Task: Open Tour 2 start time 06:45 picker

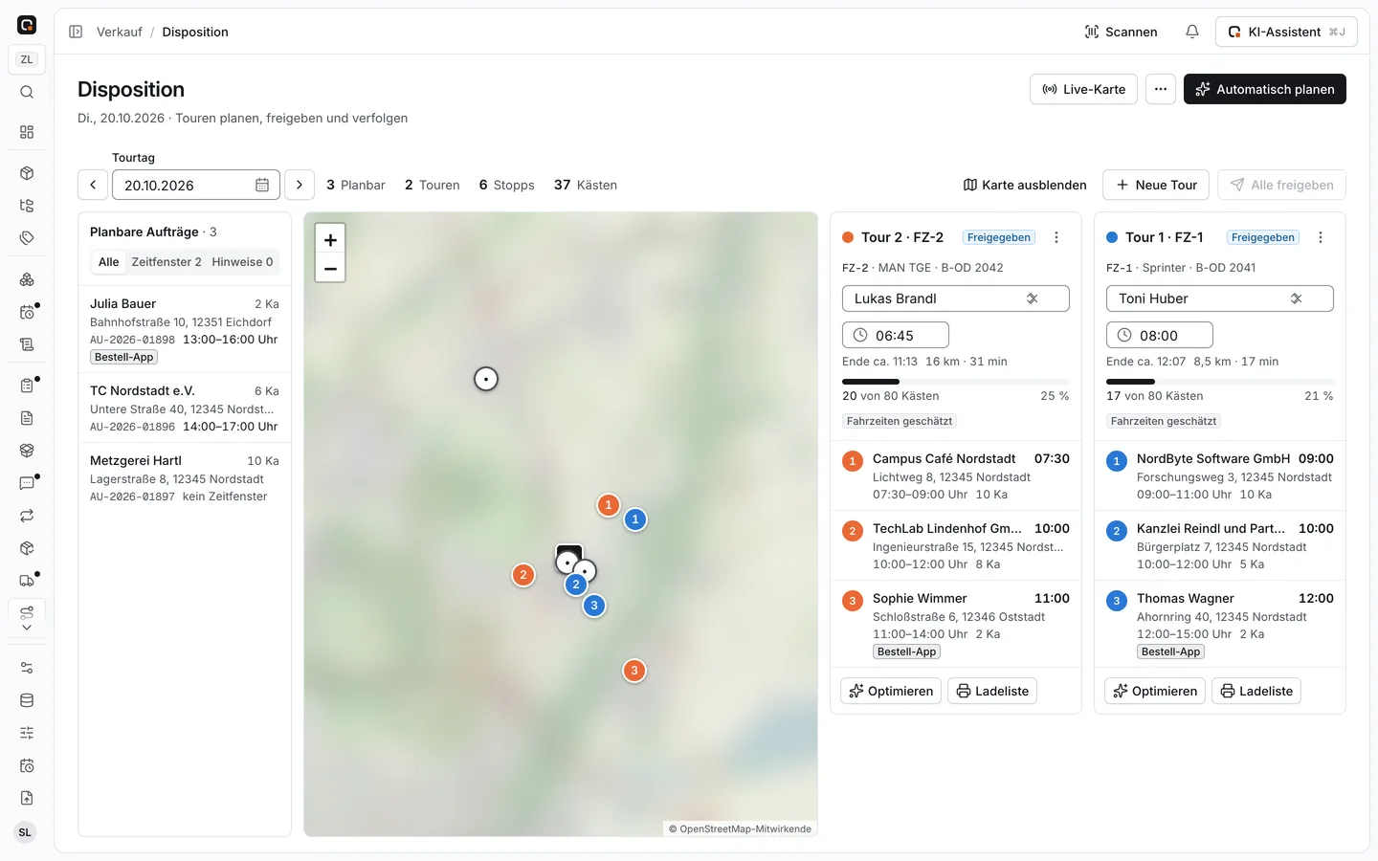Action: pyautogui.click(x=896, y=335)
